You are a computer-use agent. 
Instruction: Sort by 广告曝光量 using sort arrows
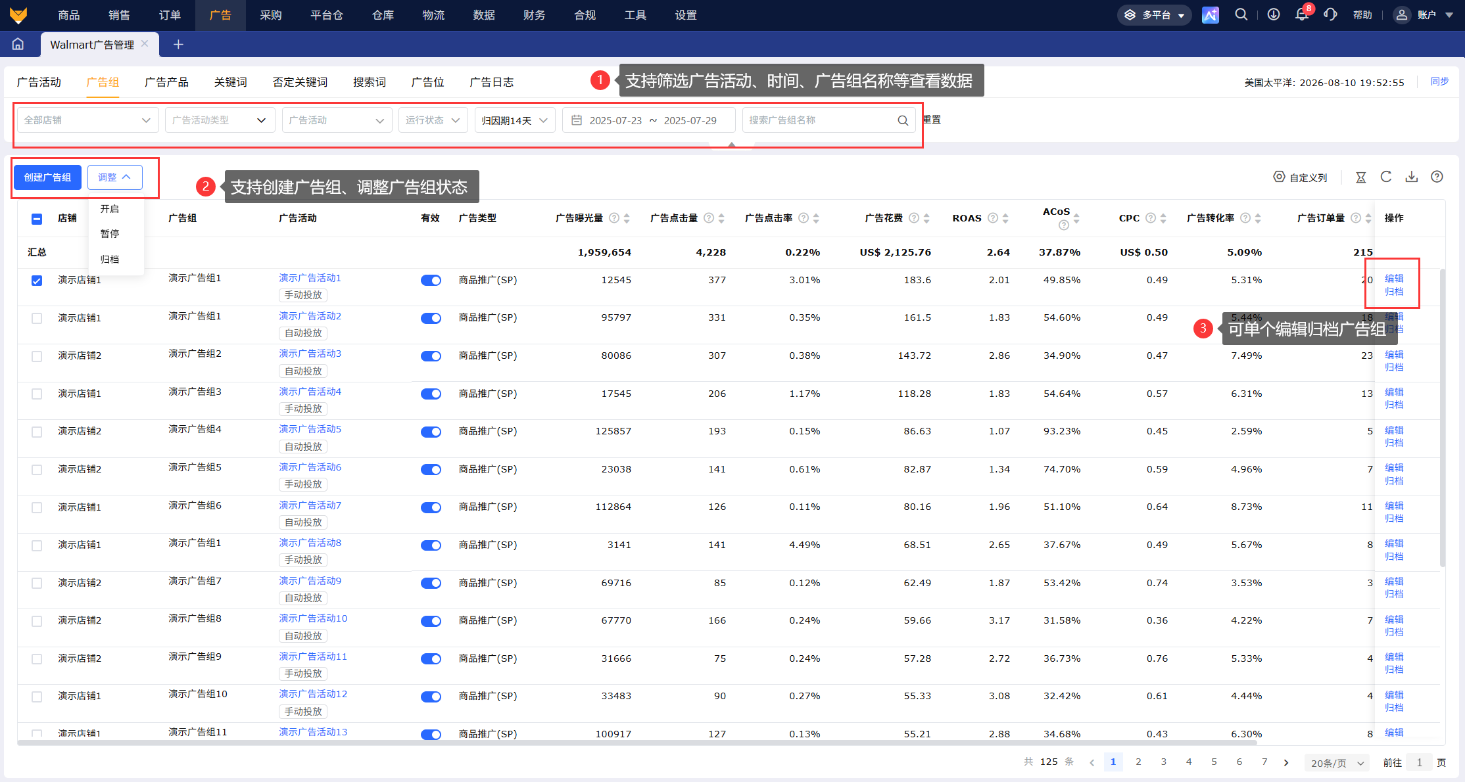pyautogui.click(x=627, y=218)
